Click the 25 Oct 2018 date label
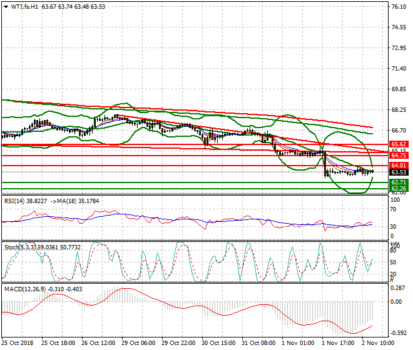 [18, 343]
